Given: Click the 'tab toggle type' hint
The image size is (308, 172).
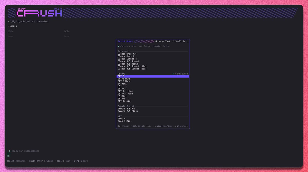Looking at the screenshot, I should click(142, 126).
